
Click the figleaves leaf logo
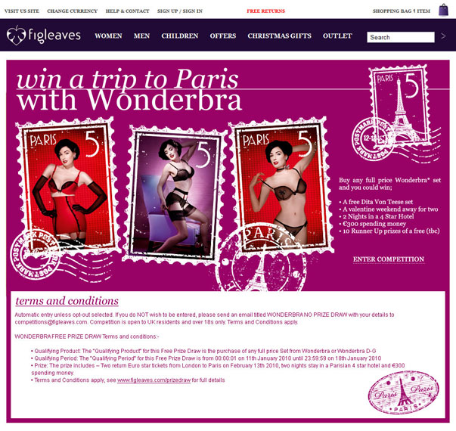coord(16,36)
